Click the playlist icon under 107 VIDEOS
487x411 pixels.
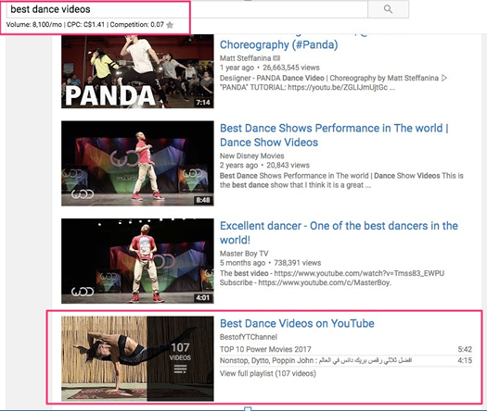coord(180,368)
